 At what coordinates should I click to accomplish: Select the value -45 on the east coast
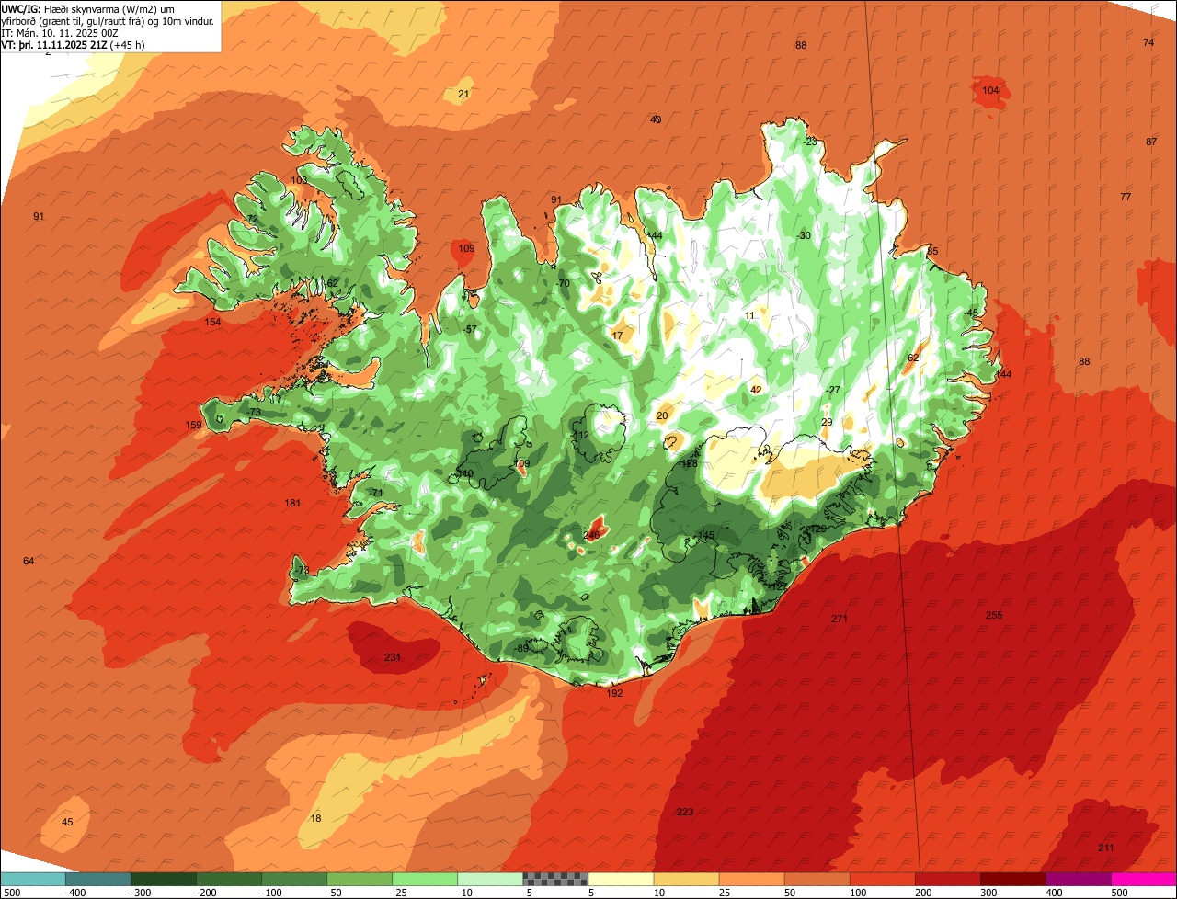click(x=972, y=313)
